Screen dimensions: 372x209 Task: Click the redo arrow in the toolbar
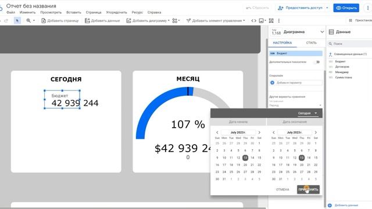[x=6, y=21]
